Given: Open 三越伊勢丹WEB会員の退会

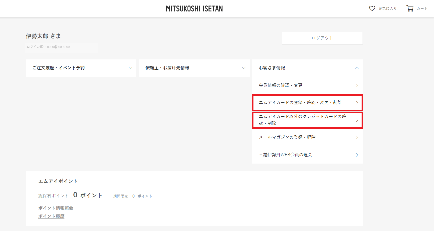Looking at the screenshot, I should click(x=307, y=155).
